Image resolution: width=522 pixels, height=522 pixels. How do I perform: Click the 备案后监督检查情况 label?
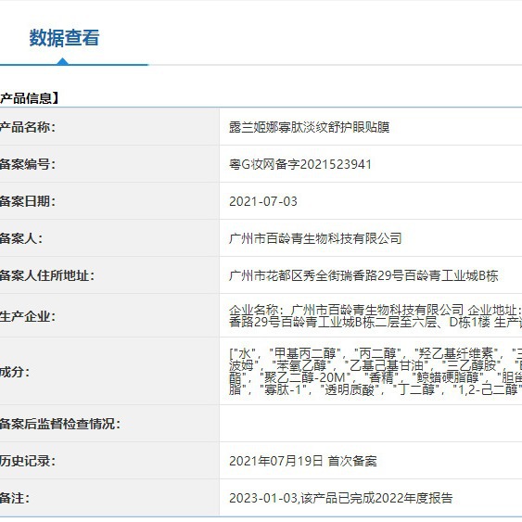tap(60, 424)
